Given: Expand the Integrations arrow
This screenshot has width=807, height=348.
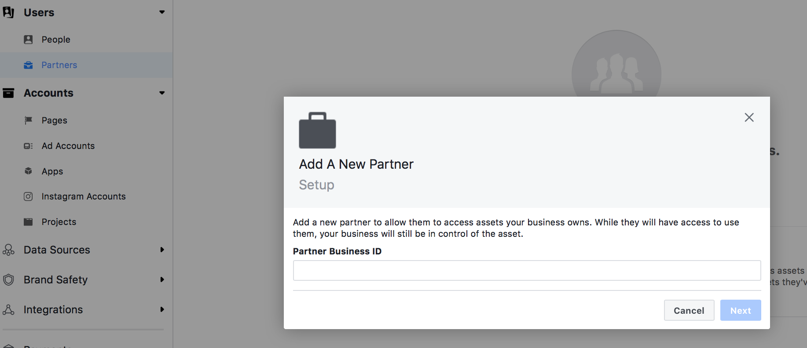Looking at the screenshot, I should (162, 309).
